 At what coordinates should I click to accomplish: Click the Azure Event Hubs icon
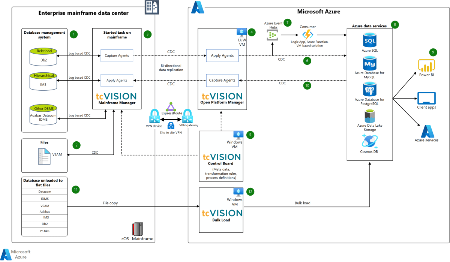point(273,35)
